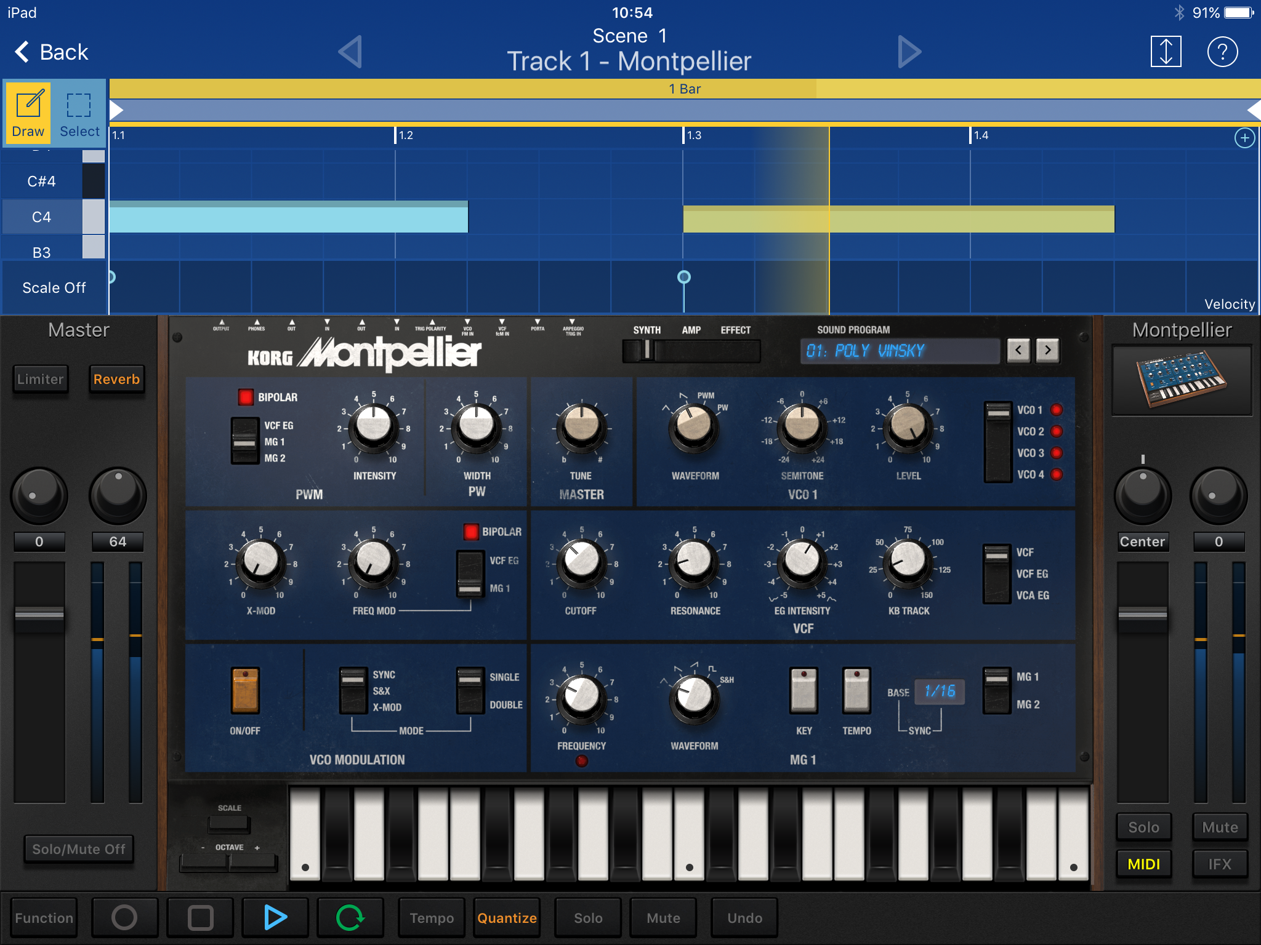
Task: Open IFX insert effect button
Action: pos(1220,864)
